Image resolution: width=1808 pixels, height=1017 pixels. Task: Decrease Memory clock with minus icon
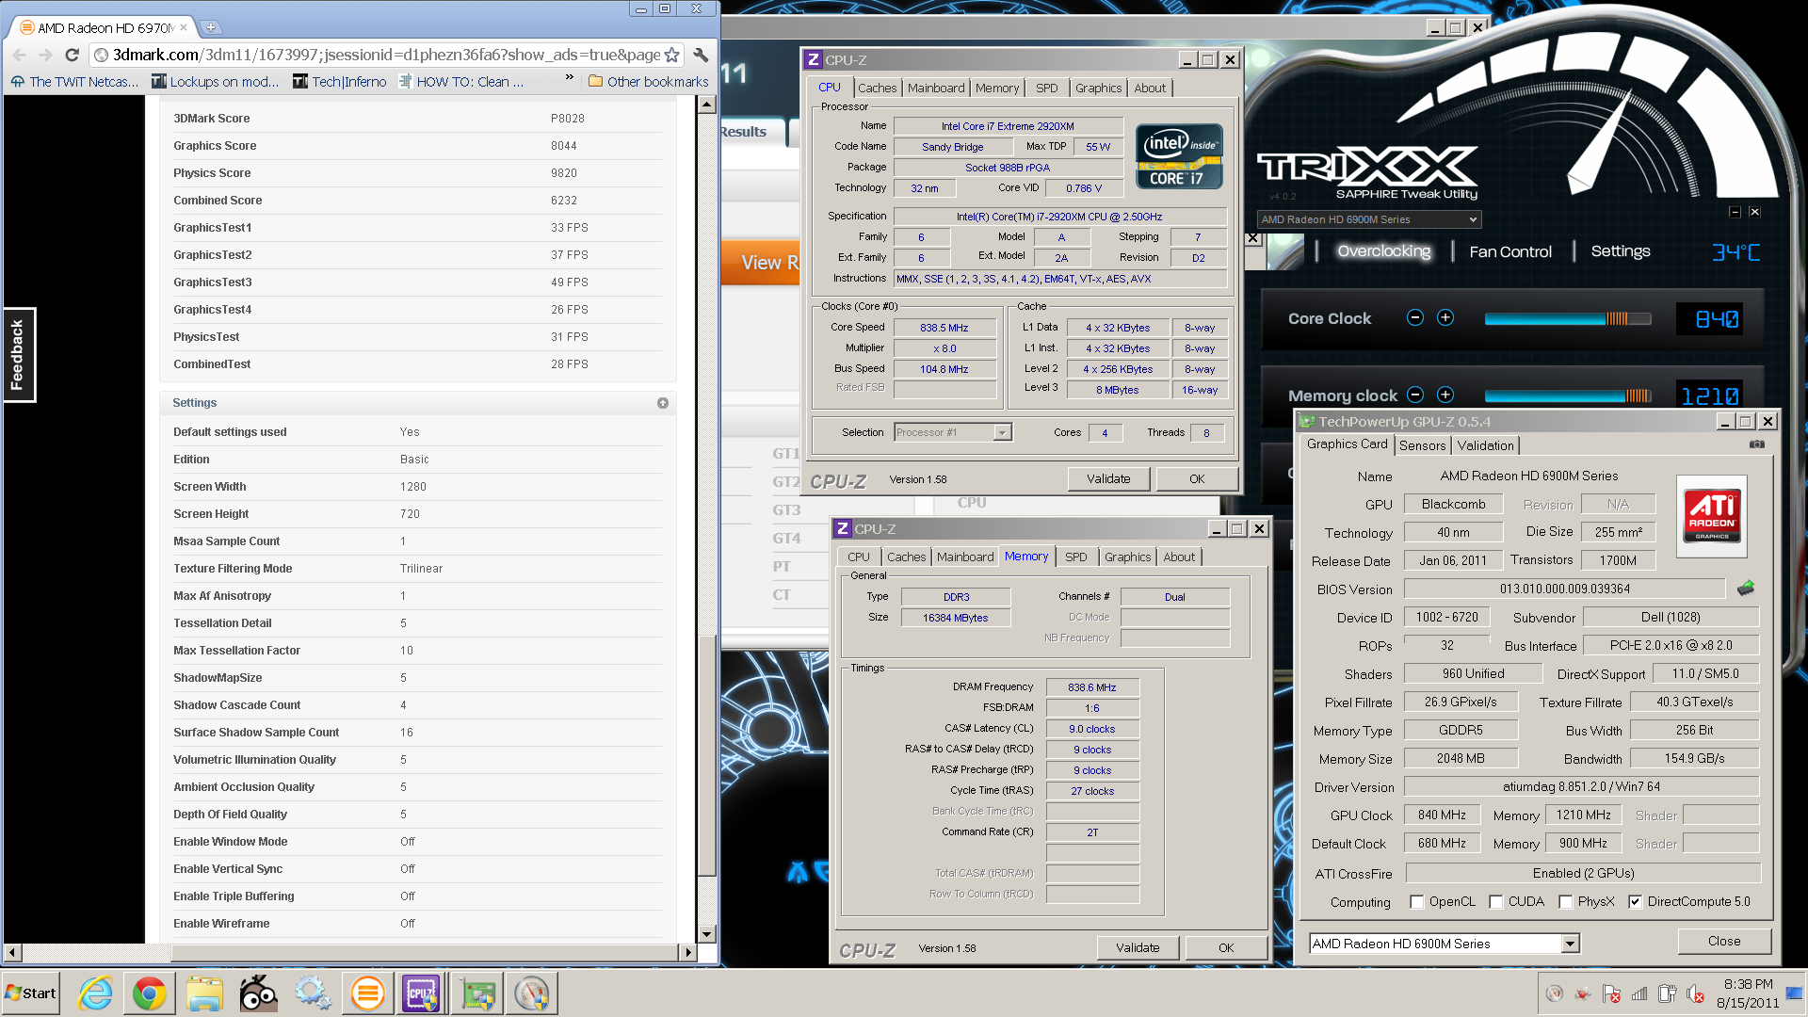1414,395
